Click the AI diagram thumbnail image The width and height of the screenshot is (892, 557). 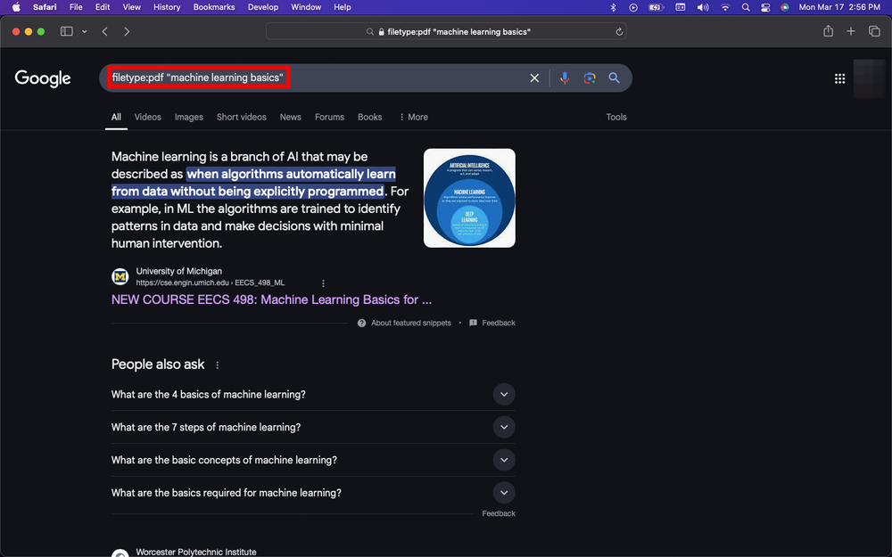pos(469,198)
